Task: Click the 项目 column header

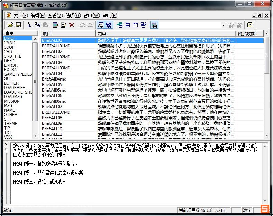Action: (68, 34)
